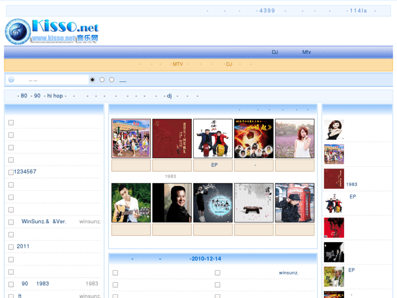Image resolution: width=397 pixels, height=298 pixels.
Task: Open the red telephone booth album cover
Action: coord(295,203)
